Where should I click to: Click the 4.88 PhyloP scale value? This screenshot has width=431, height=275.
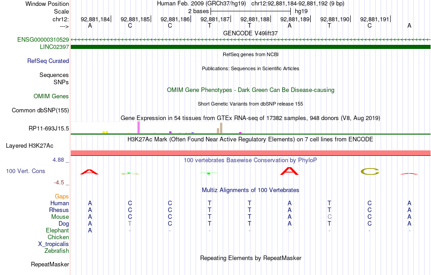coord(58,160)
